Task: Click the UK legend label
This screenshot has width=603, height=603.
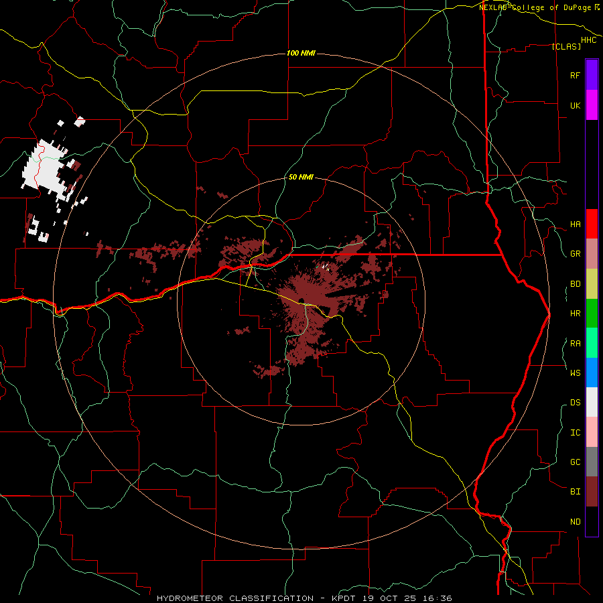Action: point(575,105)
